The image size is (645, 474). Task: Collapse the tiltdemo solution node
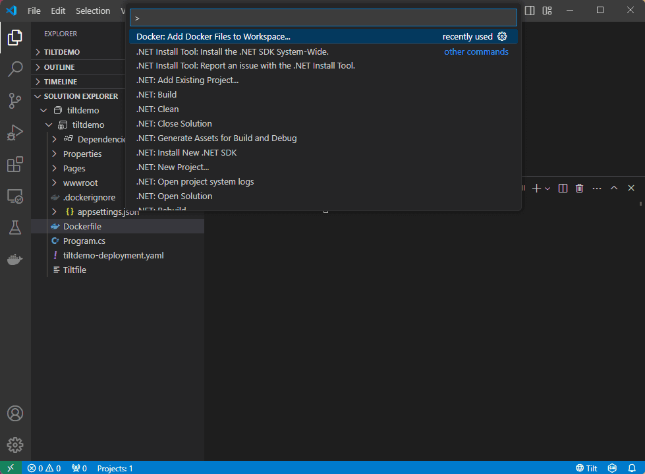click(x=43, y=110)
